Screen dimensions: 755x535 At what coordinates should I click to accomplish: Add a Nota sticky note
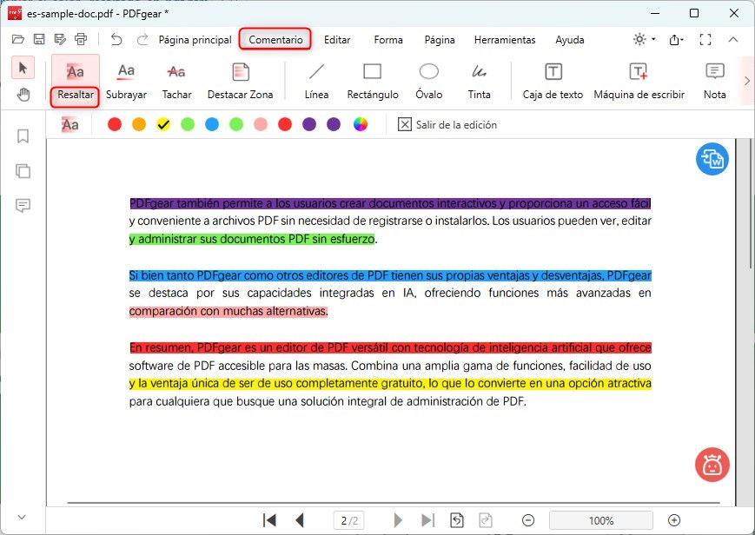[714, 80]
